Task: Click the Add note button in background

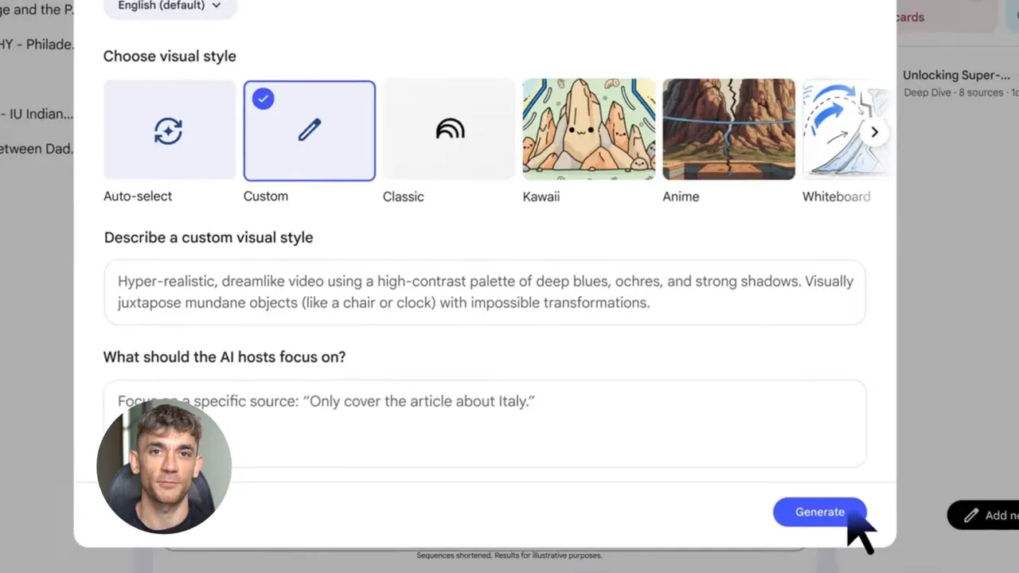Action: click(984, 515)
